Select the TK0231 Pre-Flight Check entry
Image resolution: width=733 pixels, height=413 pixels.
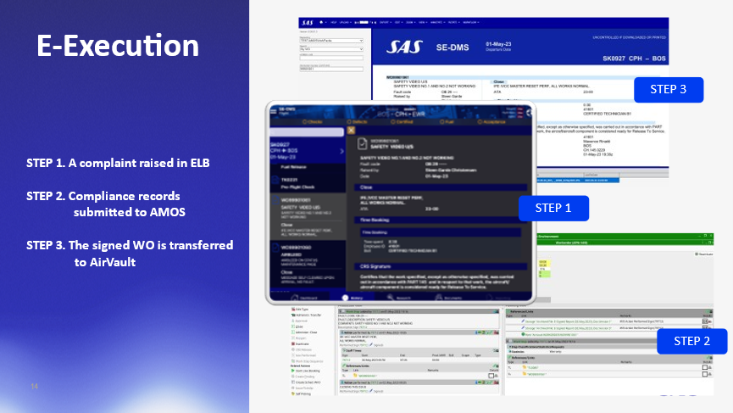click(308, 183)
